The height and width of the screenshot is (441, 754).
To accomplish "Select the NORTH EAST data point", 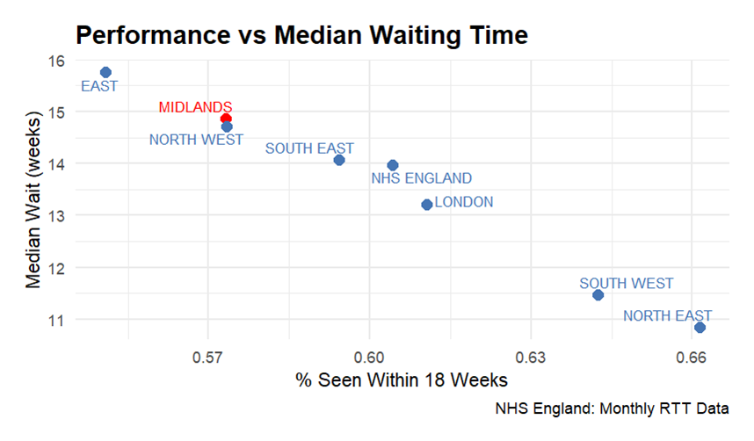I will click(700, 328).
